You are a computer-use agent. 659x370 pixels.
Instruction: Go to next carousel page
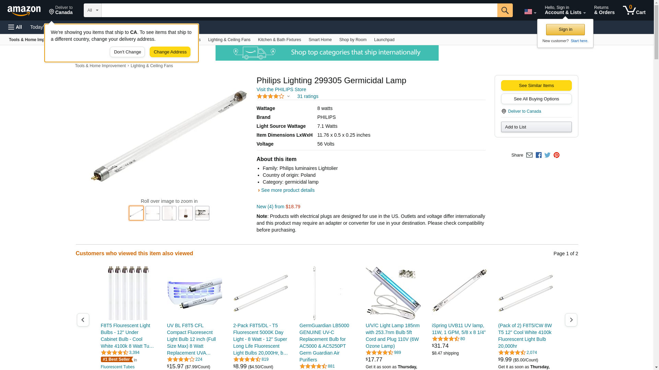pyautogui.click(x=571, y=320)
